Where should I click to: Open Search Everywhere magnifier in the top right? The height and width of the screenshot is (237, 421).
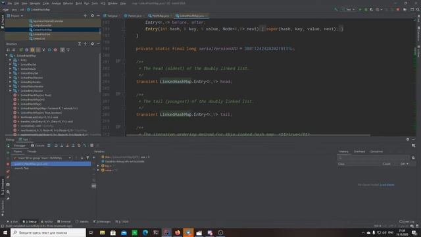[x=418, y=9]
